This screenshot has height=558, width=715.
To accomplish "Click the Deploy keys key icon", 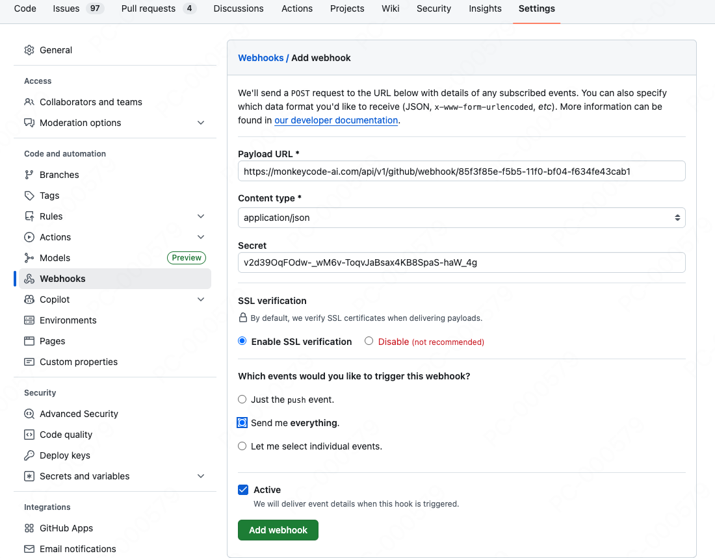I will (x=29, y=455).
